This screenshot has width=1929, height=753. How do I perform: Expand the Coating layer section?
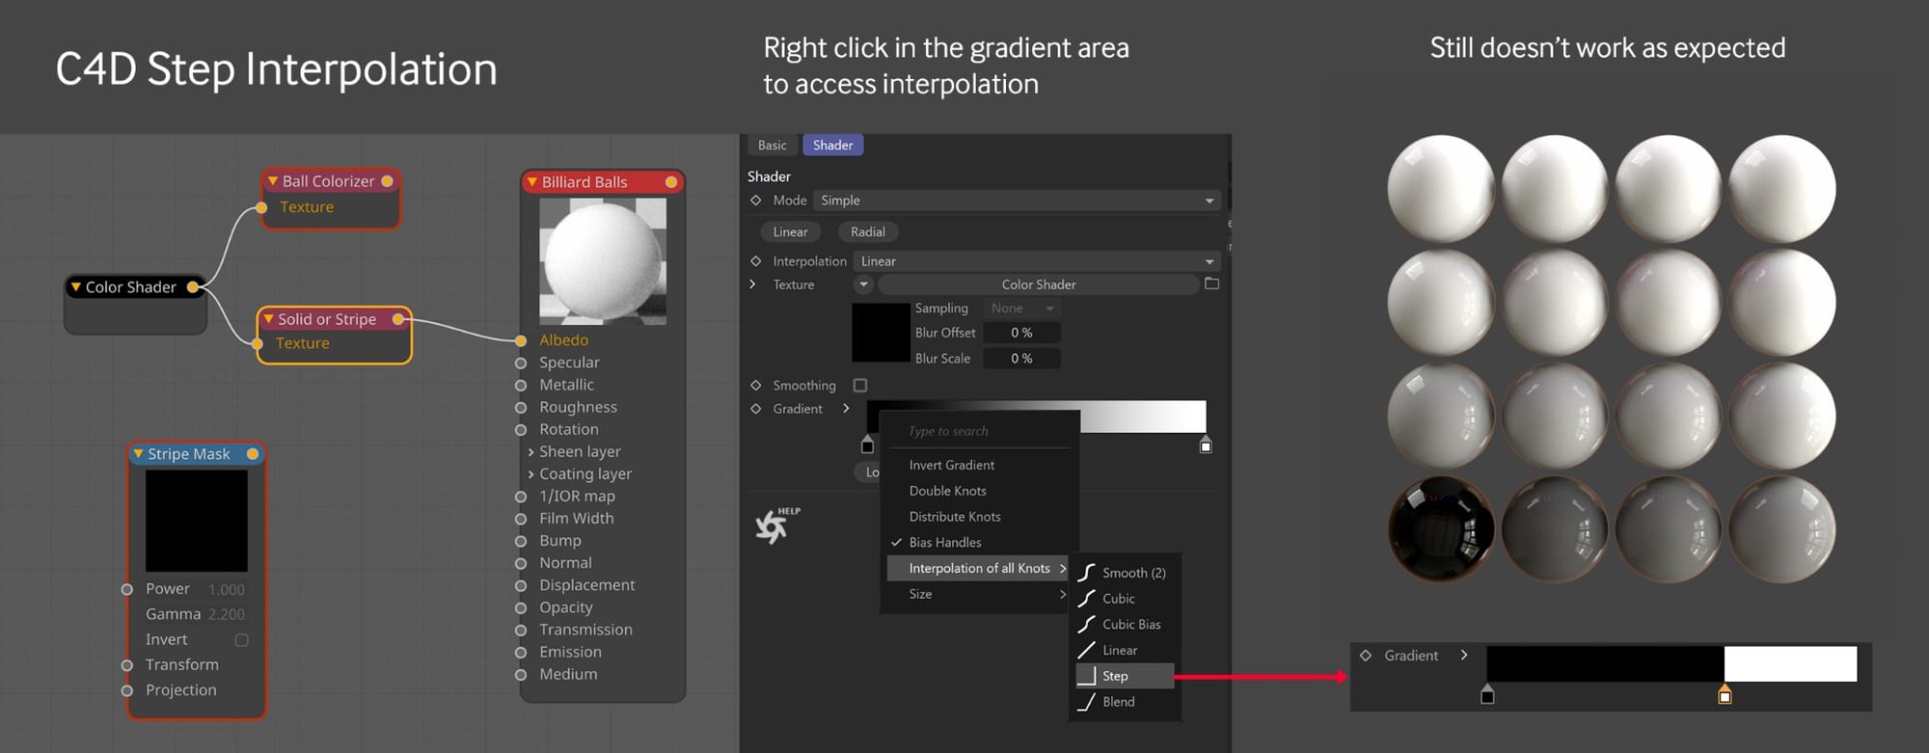pyautogui.click(x=530, y=474)
